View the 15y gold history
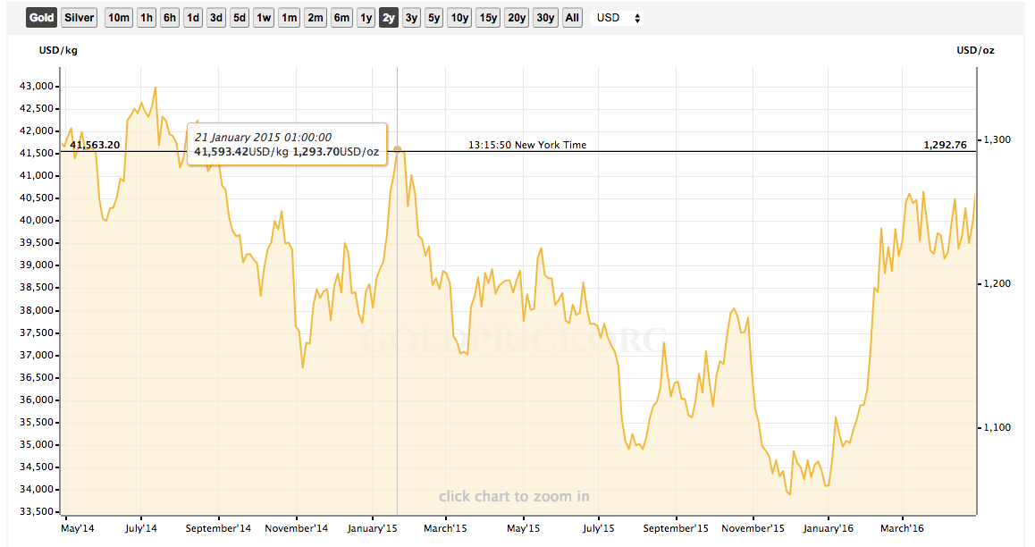1035x547 pixels. [489, 18]
